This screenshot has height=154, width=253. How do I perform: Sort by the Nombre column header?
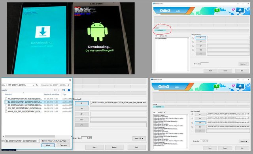point(8,94)
